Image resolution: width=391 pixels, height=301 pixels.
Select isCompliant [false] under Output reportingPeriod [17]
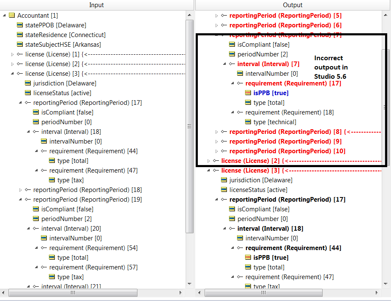point(263,209)
